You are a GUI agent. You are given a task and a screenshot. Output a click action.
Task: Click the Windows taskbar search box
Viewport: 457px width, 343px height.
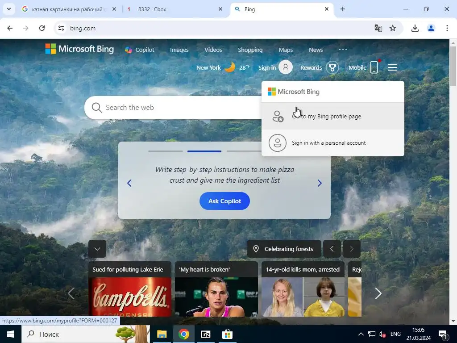tap(86, 334)
